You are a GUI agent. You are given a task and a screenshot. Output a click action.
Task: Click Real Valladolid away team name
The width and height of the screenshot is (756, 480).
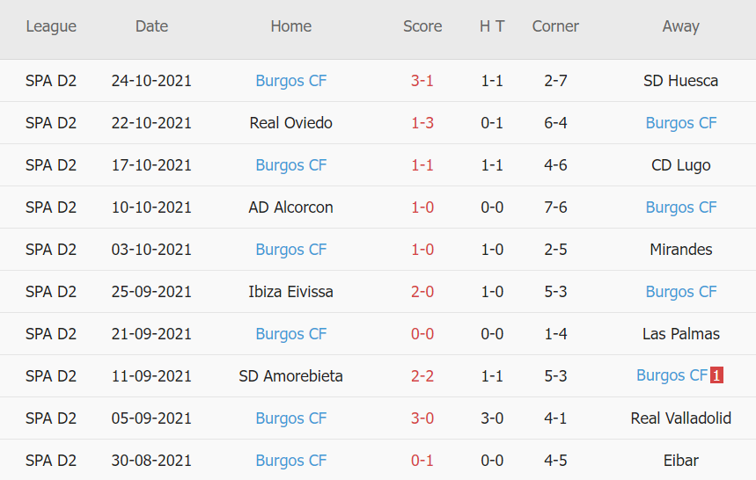(681, 418)
